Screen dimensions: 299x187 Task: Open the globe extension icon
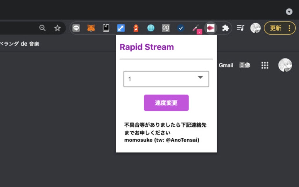coord(151,28)
